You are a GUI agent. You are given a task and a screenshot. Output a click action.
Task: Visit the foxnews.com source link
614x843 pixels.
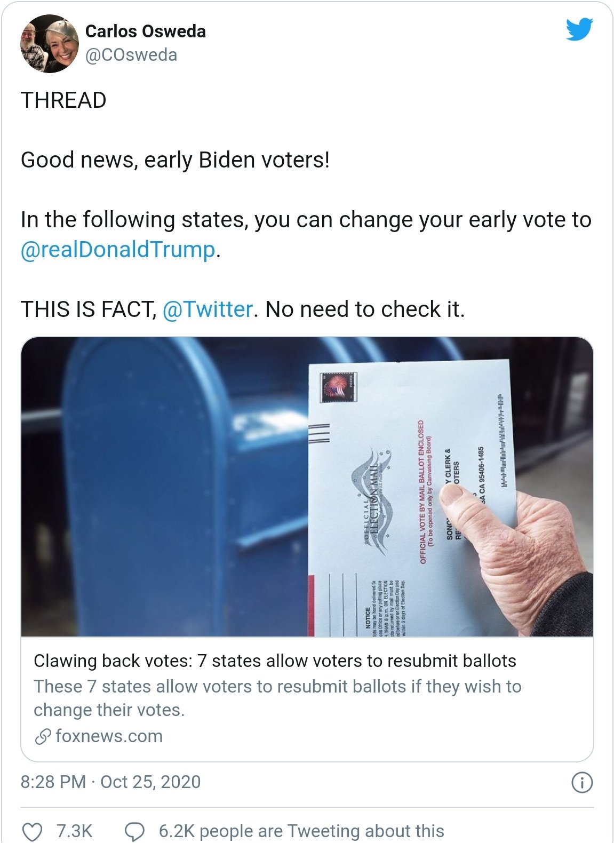click(x=109, y=736)
